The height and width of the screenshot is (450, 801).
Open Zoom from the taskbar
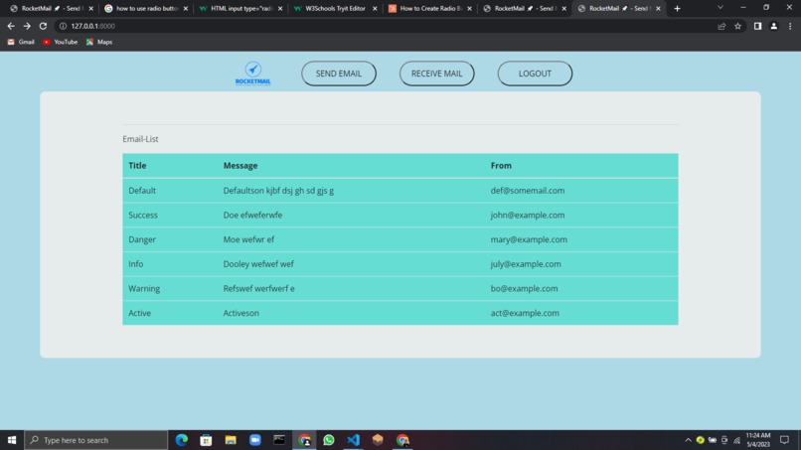255,440
